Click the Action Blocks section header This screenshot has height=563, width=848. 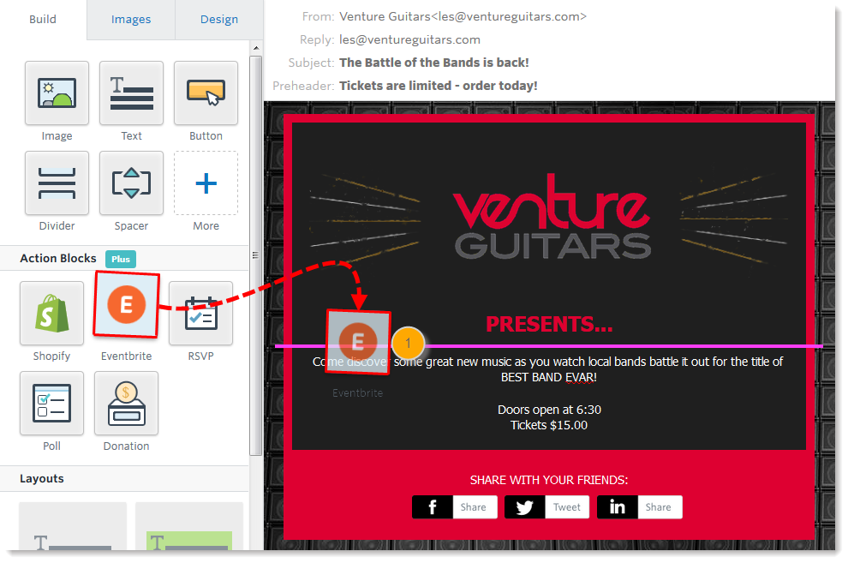(58, 259)
